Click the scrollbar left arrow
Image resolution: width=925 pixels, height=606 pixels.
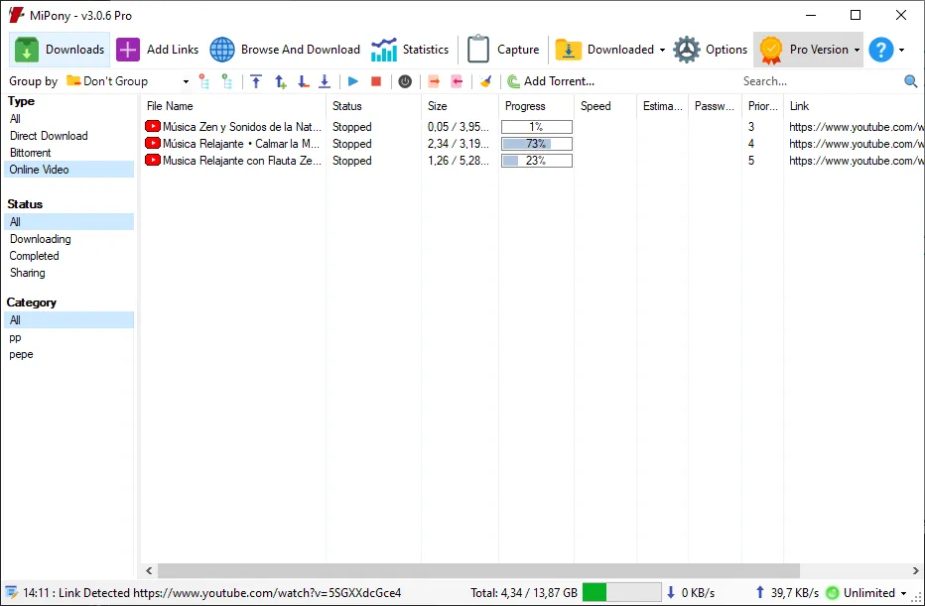[x=149, y=570]
